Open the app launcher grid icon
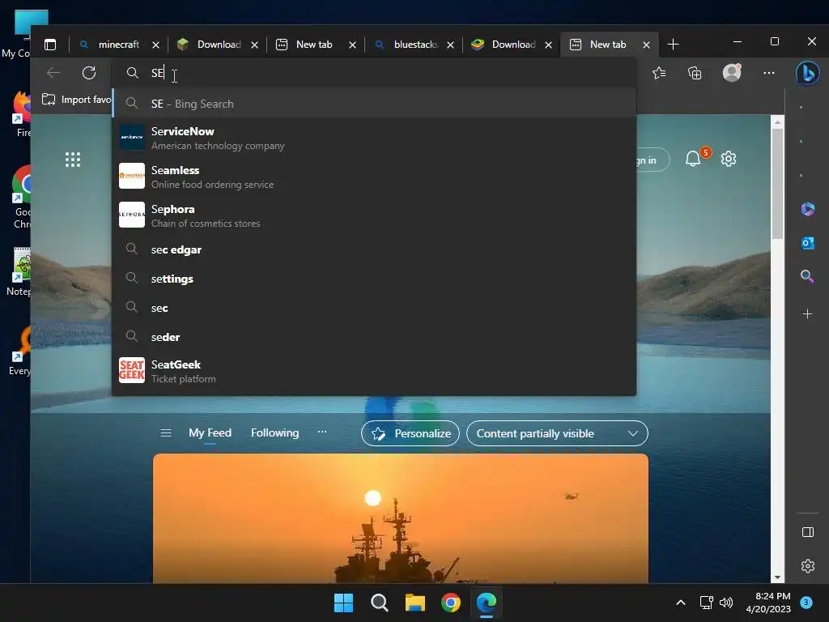Viewport: 829px width, 622px height. [73, 160]
